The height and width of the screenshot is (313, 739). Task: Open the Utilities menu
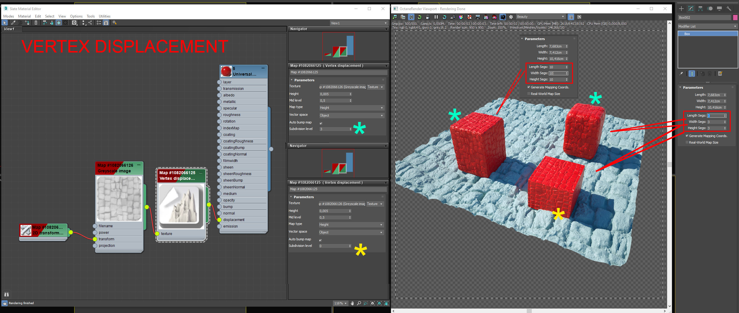[x=105, y=16]
